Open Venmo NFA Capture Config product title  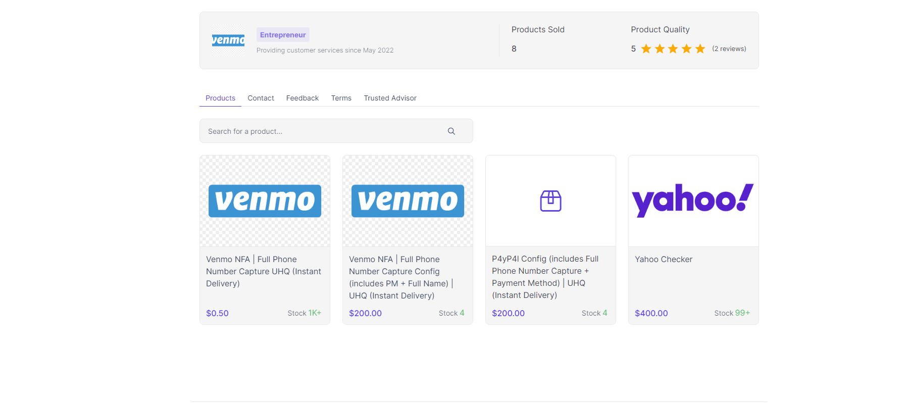[401, 277]
